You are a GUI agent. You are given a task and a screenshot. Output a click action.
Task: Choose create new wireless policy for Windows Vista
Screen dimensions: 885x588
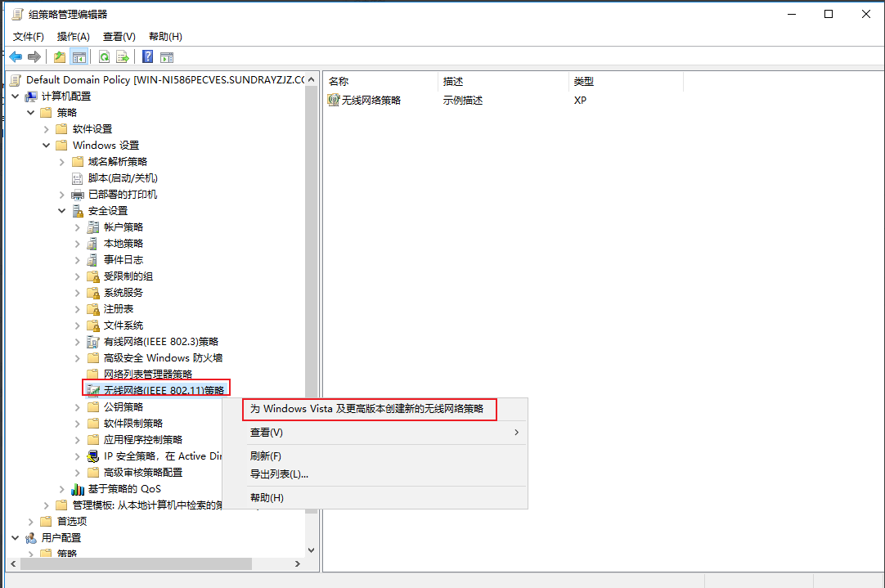[366, 408]
